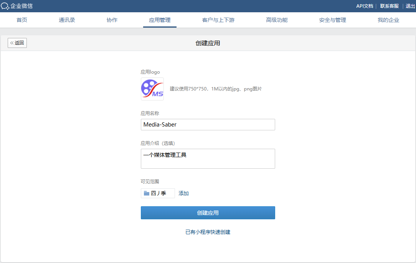Switch to the 通讯录 tab
This screenshot has height=263, width=416.
[x=67, y=20]
